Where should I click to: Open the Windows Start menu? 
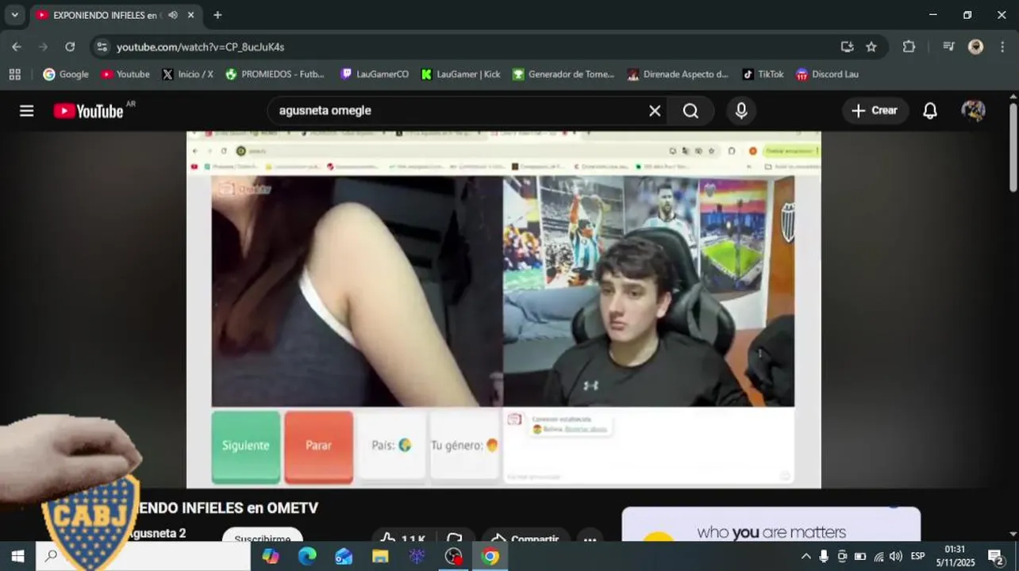click(x=17, y=556)
